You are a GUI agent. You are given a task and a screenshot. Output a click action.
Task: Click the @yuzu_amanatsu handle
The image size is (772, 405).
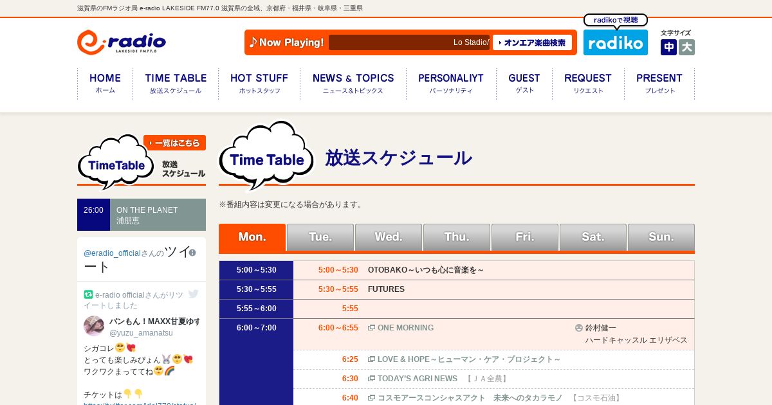[x=141, y=333]
